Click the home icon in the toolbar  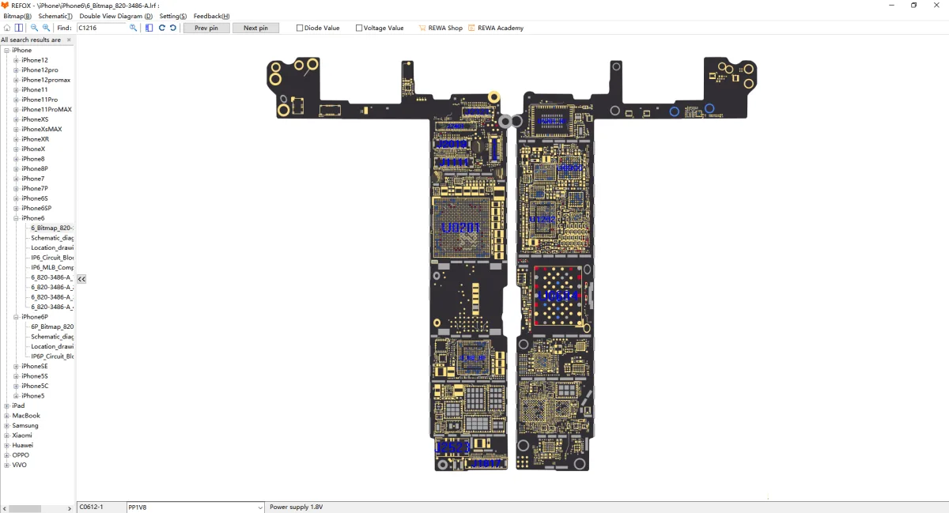tap(7, 28)
